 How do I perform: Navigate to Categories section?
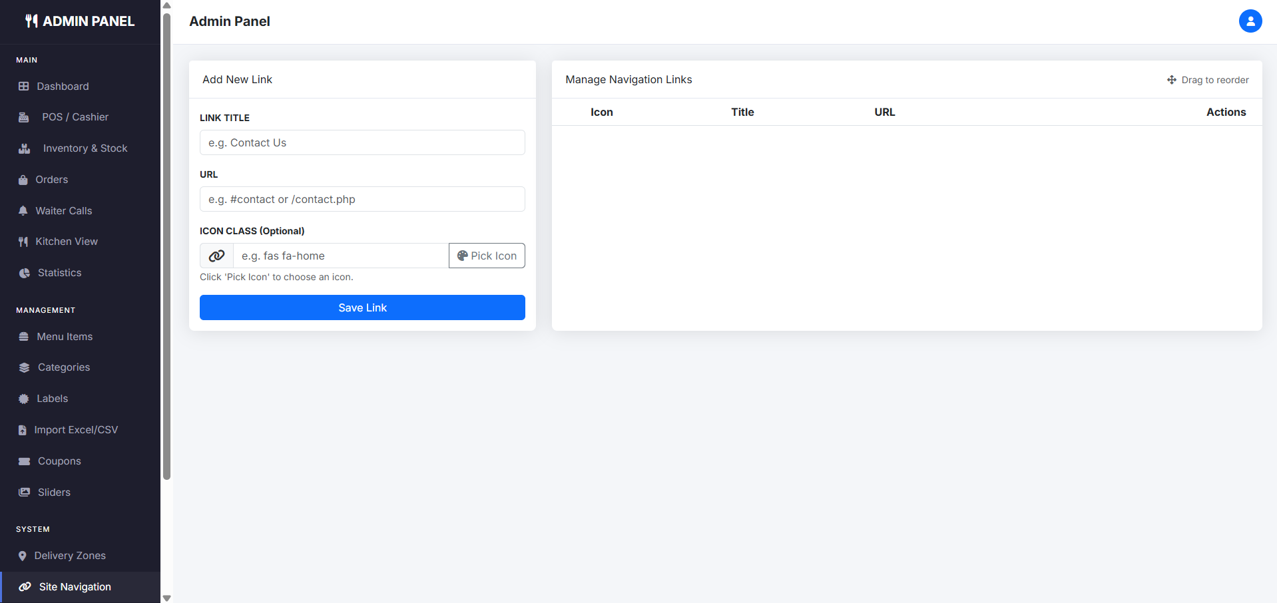coord(63,367)
